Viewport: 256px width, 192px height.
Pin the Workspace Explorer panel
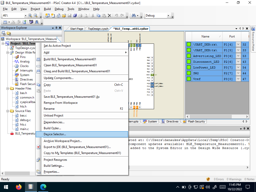point(56,28)
